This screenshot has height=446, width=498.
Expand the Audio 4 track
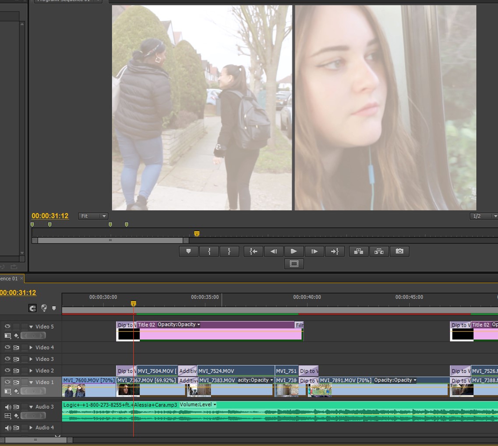pos(31,428)
